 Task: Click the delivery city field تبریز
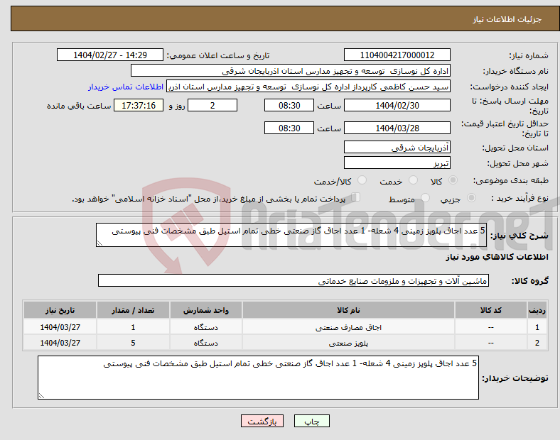pos(397,163)
